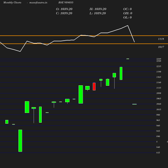Click the munafasutra.in site label
168x168 pixels.
38,2
